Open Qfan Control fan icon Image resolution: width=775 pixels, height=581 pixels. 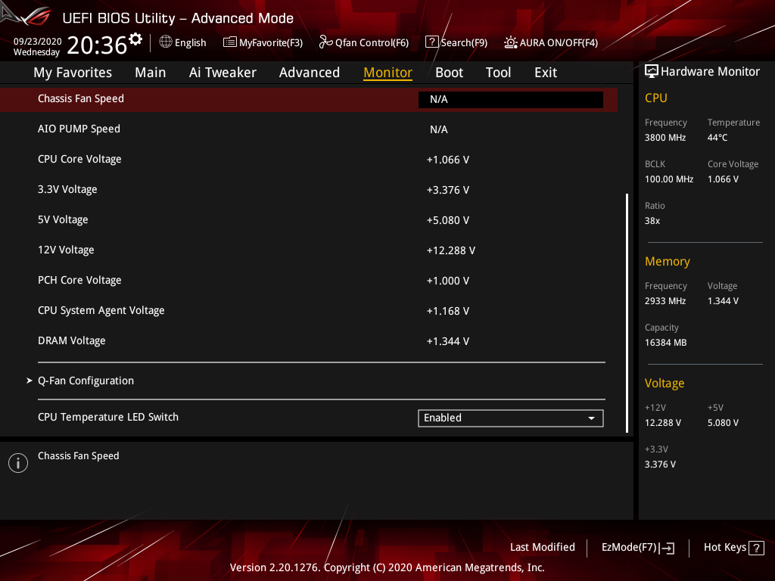(325, 42)
